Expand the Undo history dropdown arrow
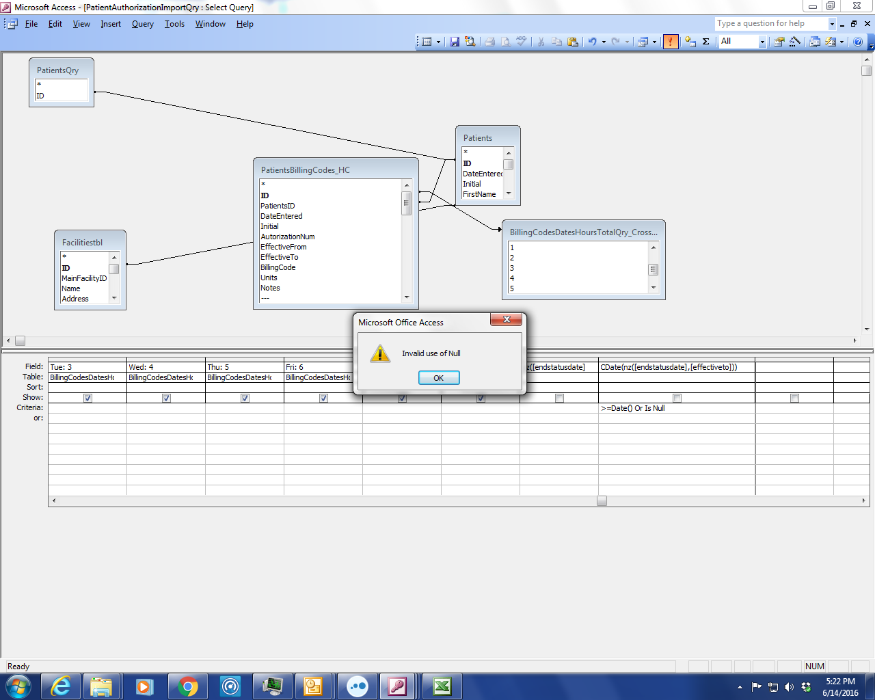The width and height of the screenshot is (875, 700). (x=604, y=42)
